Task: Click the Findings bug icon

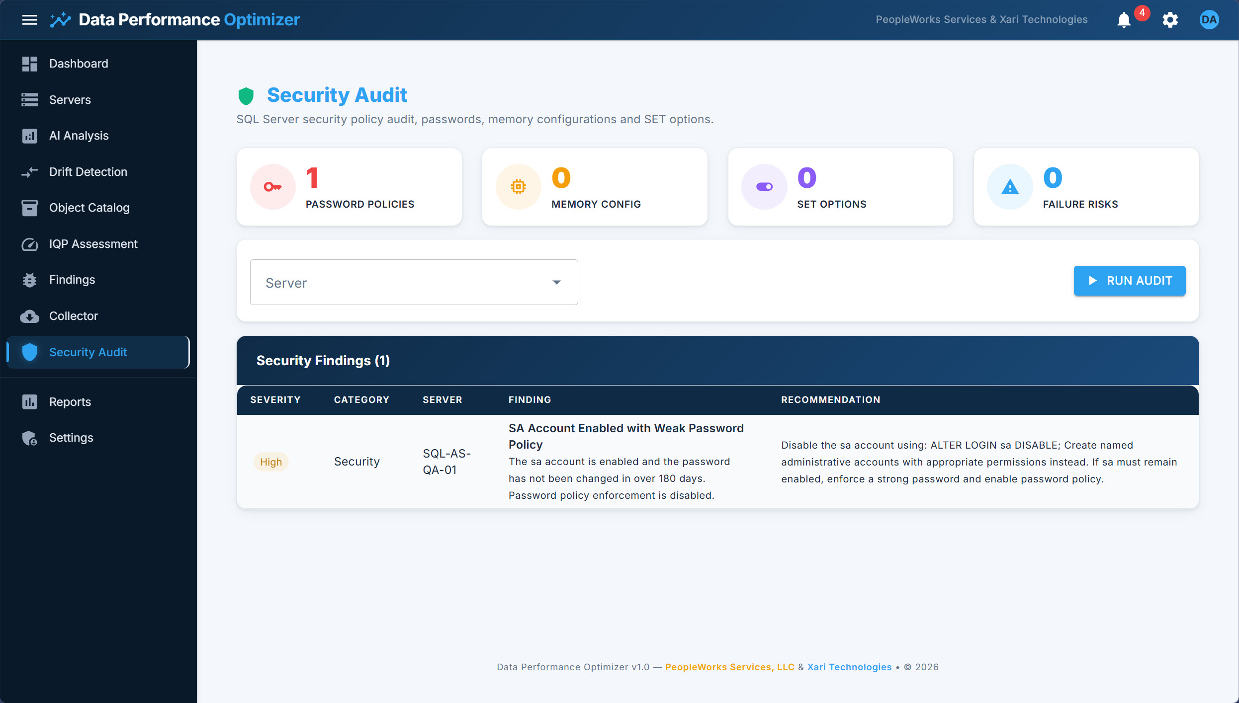Action: [x=29, y=280]
